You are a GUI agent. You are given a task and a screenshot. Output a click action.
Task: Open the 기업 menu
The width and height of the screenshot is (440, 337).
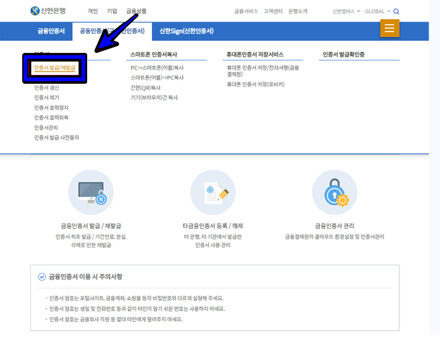pyautogui.click(x=112, y=11)
